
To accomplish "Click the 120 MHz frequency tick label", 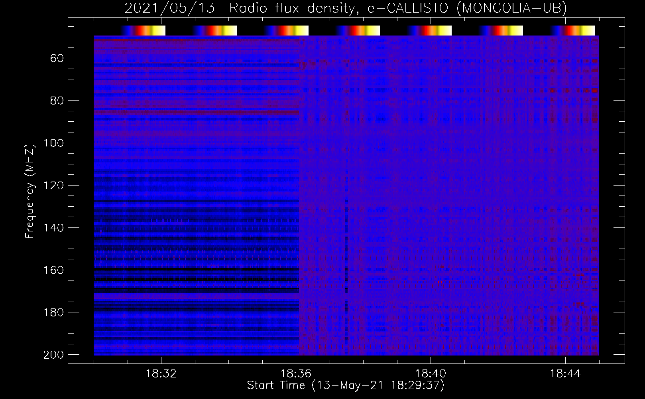I will (x=53, y=186).
